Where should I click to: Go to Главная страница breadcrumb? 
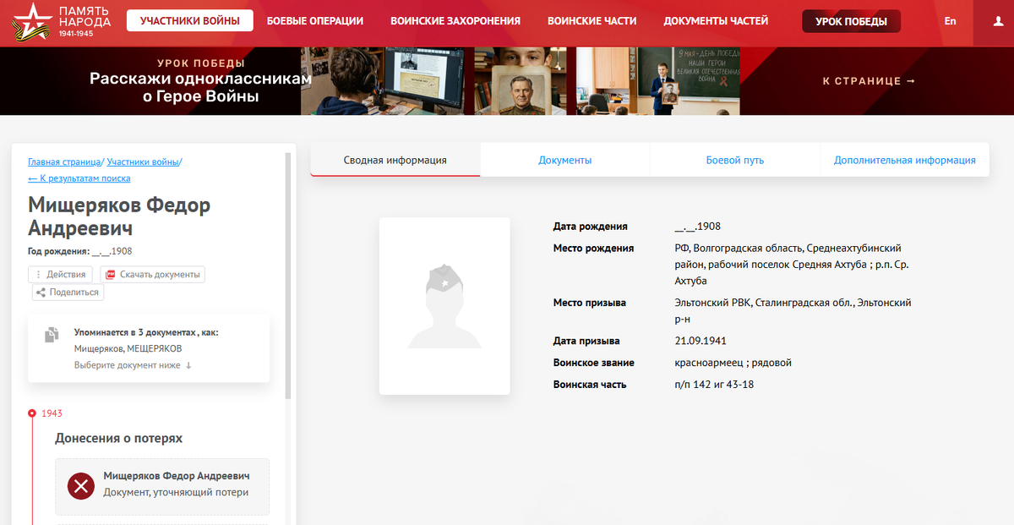64,161
